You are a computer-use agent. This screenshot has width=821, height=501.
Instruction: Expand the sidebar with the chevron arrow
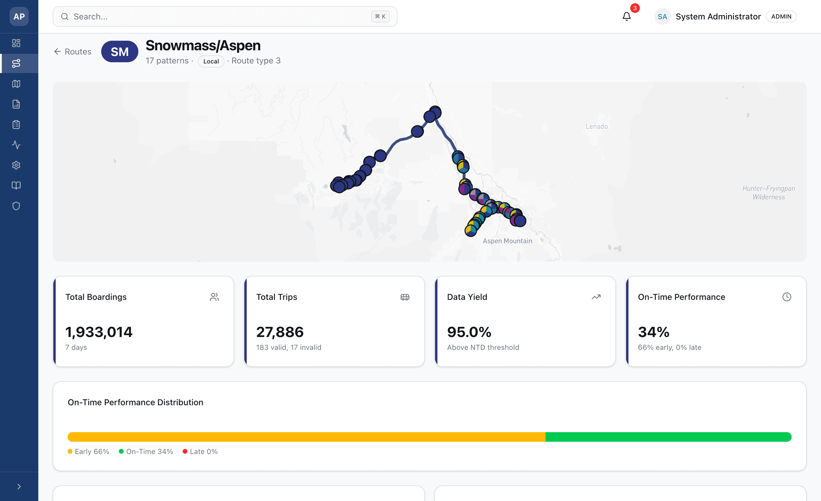(x=19, y=487)
